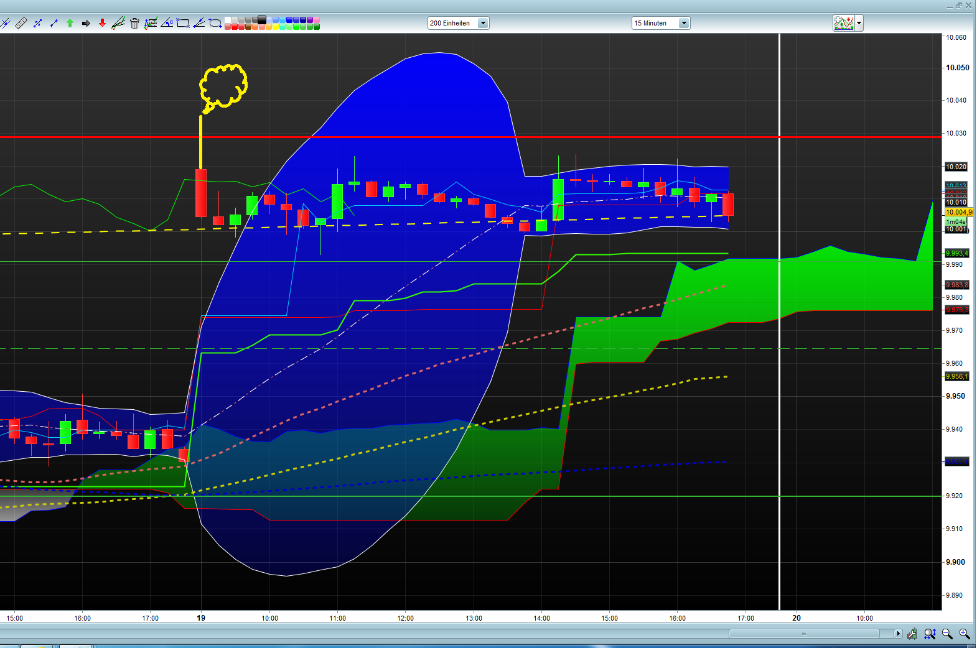Insert a black right arrow marker

click(86, 24)
